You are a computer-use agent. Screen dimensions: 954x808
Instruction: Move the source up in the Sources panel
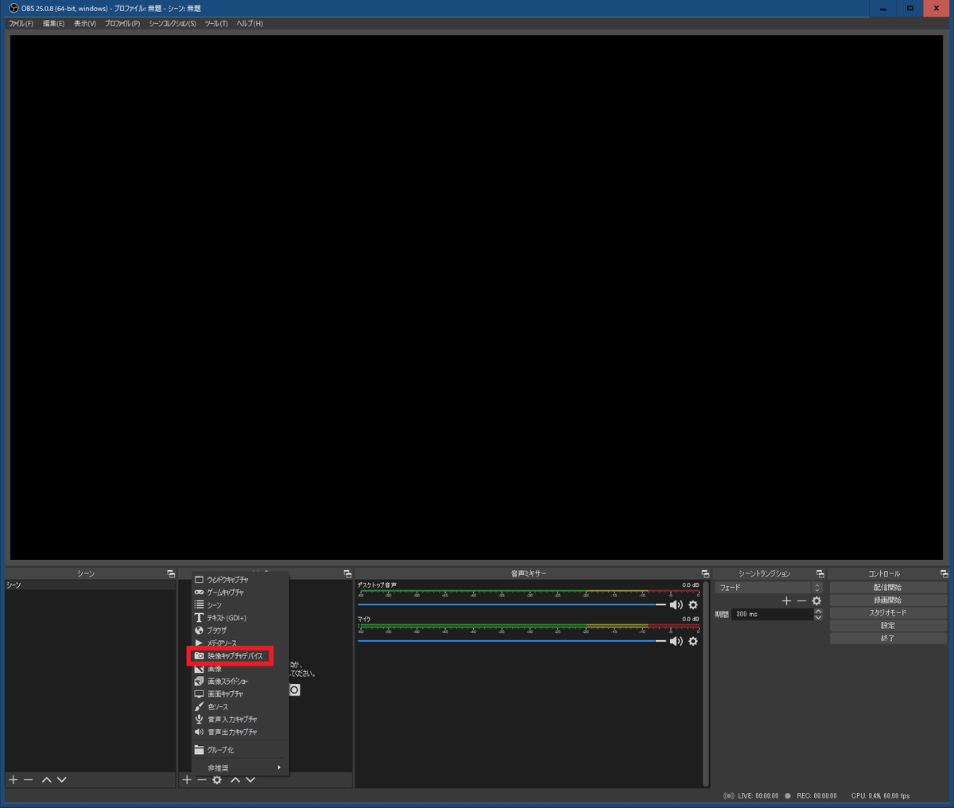[x=235, y=780]
